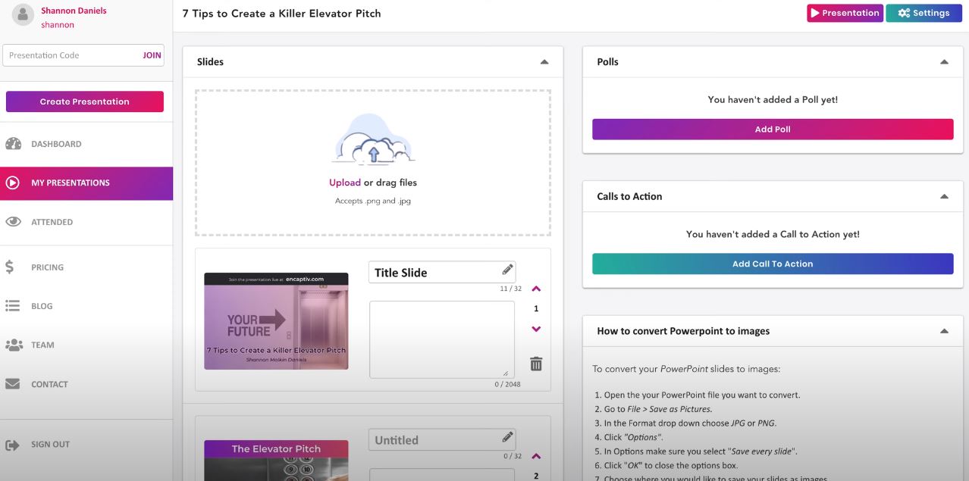Click the Team people icon
Image resolution: width=969 pixels, height=481 pixels.
click(14, 345)
